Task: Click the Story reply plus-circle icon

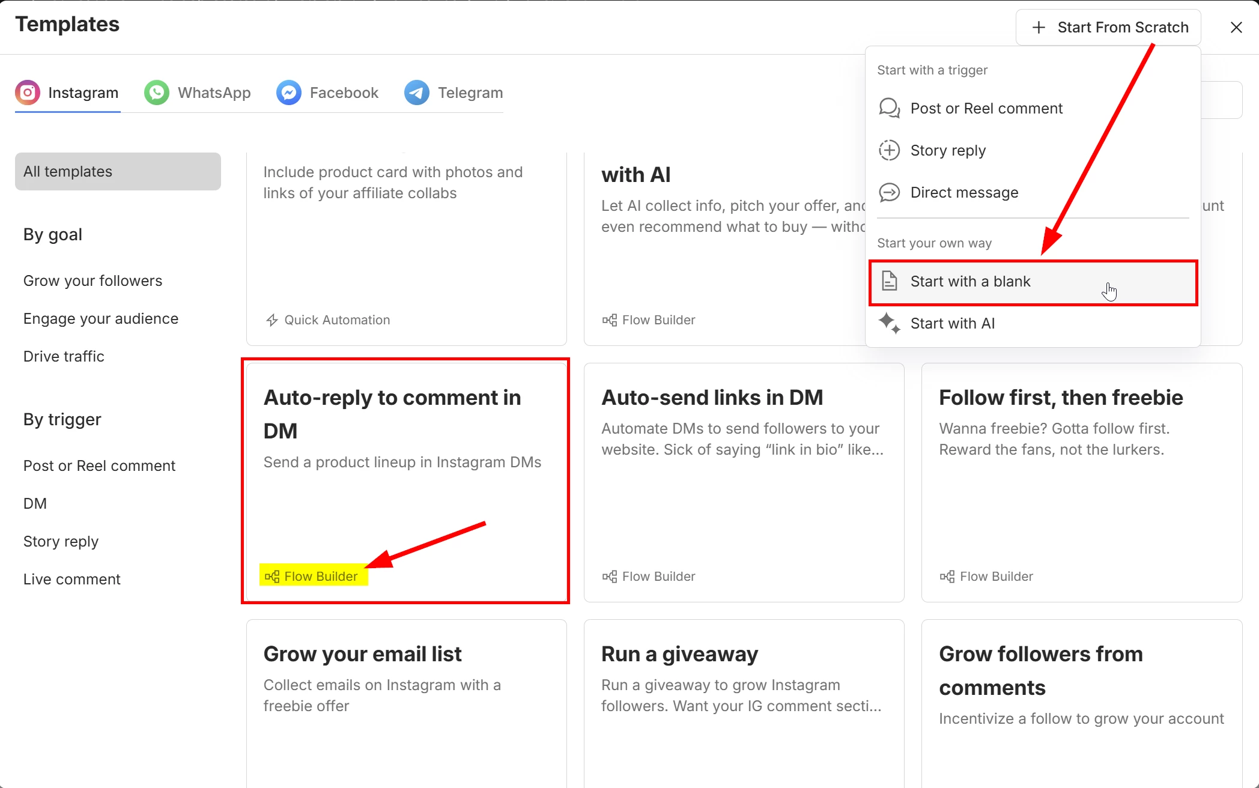Action: (889, 150)
